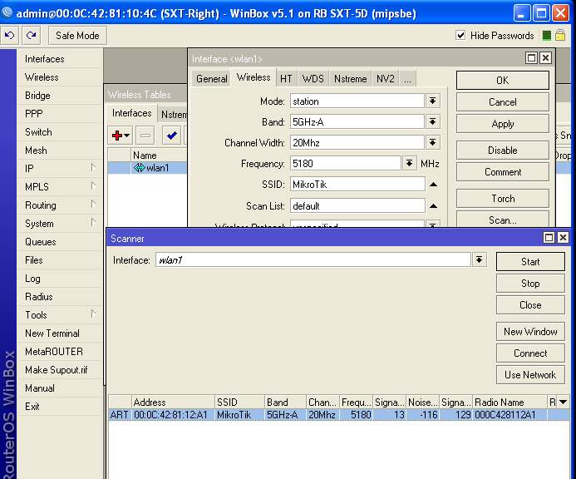Open the Scanner table column chooser arrow

pos(563,402)
